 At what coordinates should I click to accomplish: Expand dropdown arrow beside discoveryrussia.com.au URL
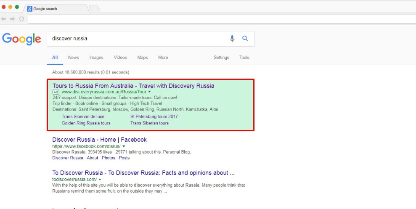(149, 92)
